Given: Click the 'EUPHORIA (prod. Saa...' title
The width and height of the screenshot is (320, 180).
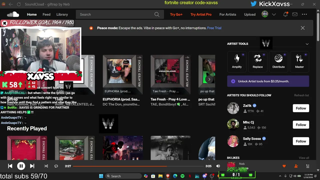Looking at the screenshot, I should (121, 99).
